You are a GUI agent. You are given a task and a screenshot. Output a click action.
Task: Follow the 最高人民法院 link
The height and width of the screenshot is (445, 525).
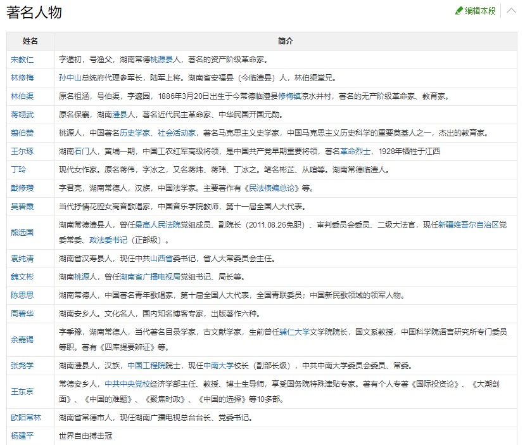coord(157,225)
